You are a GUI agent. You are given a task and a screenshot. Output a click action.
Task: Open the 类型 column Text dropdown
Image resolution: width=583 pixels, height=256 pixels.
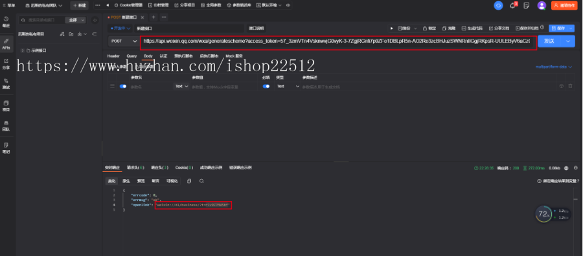click(288, 86)
